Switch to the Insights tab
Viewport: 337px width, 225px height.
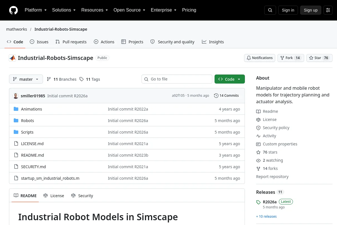tap(213, 42)
